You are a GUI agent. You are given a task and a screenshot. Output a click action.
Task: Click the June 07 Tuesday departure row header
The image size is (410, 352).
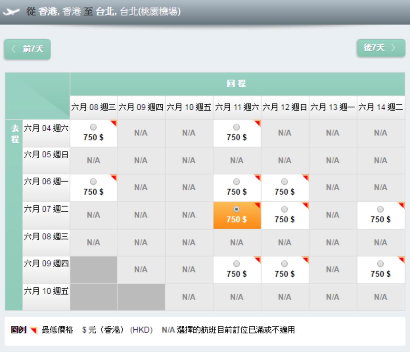point(46,209)
